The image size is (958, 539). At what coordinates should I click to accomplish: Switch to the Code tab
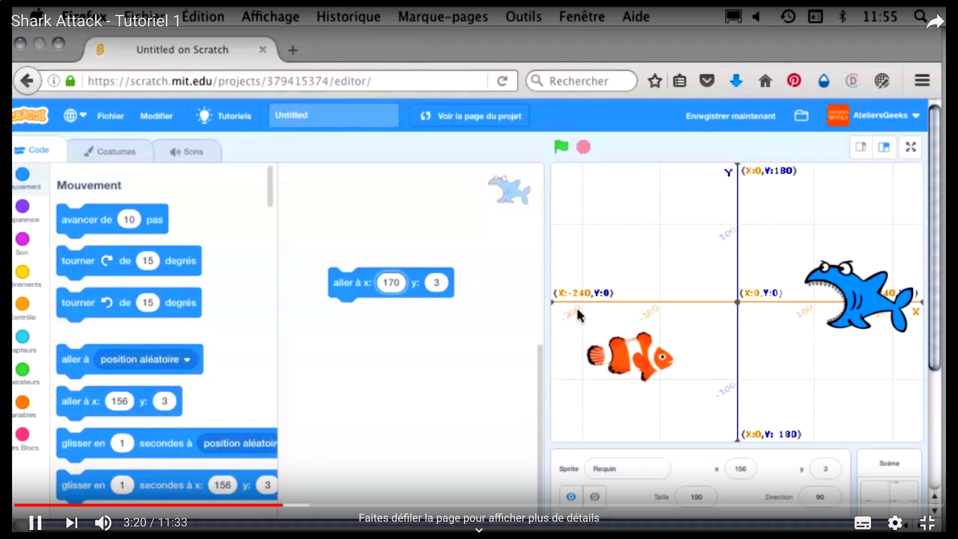32,150
